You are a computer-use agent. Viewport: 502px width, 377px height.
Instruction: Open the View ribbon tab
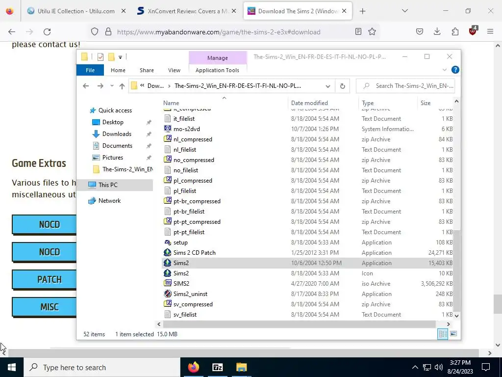point(174,70)
